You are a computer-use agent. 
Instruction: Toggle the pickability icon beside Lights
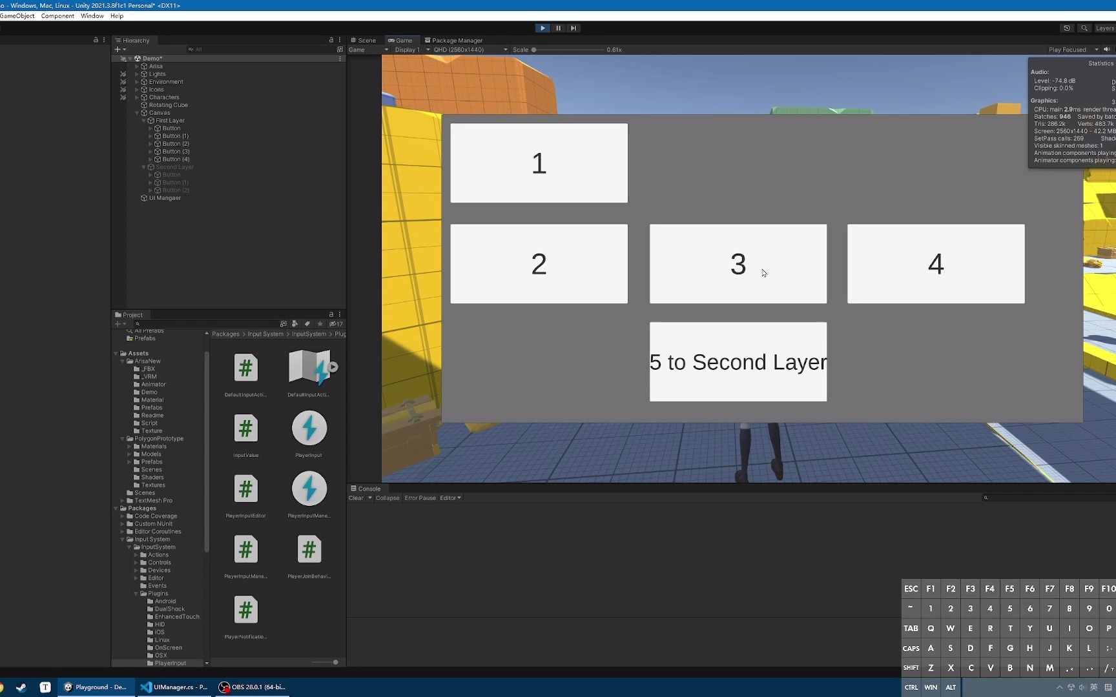pos(123,74)
